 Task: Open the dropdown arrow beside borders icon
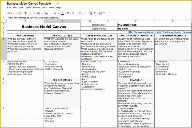pyautogui.click(x=76, y=13)
